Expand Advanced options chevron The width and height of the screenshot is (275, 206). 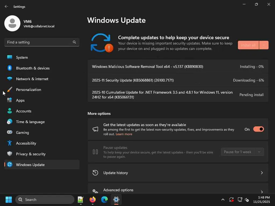[x=262, y=192]
